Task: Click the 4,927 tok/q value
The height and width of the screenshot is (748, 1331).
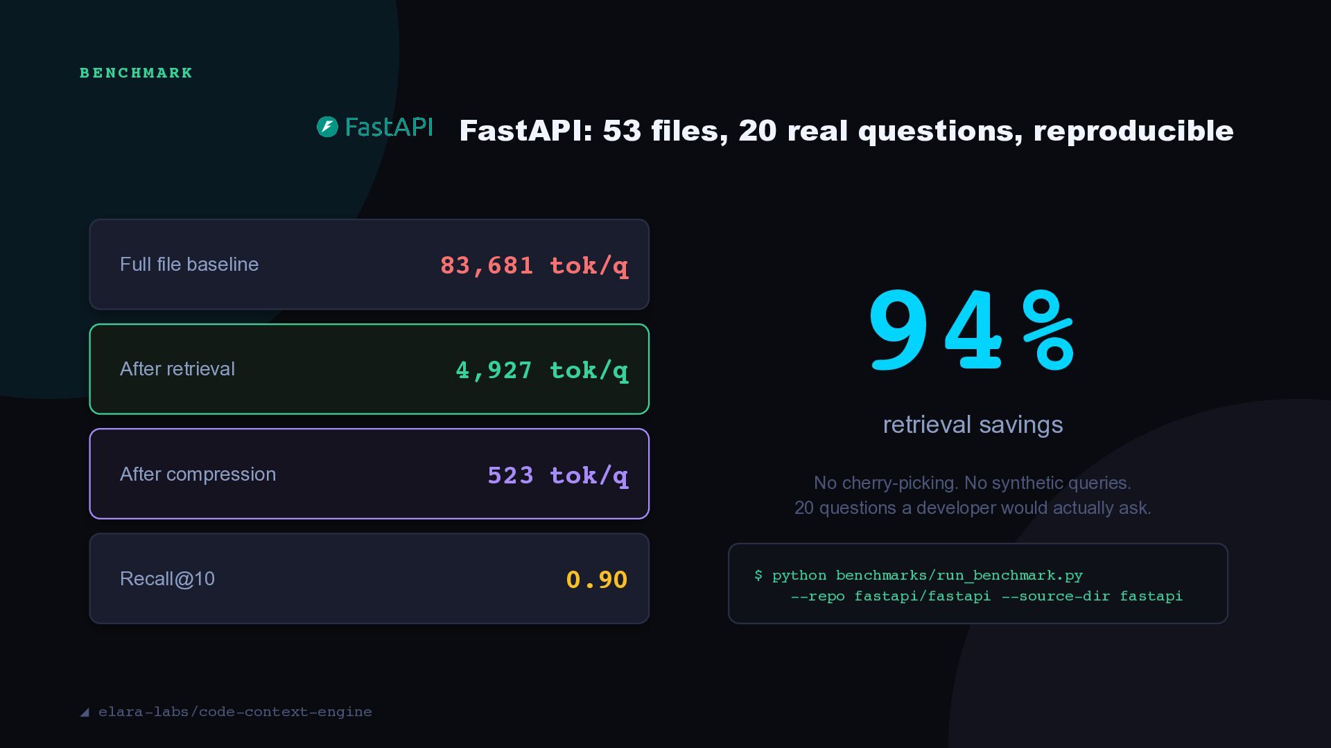Action: (x=541, y=371)
